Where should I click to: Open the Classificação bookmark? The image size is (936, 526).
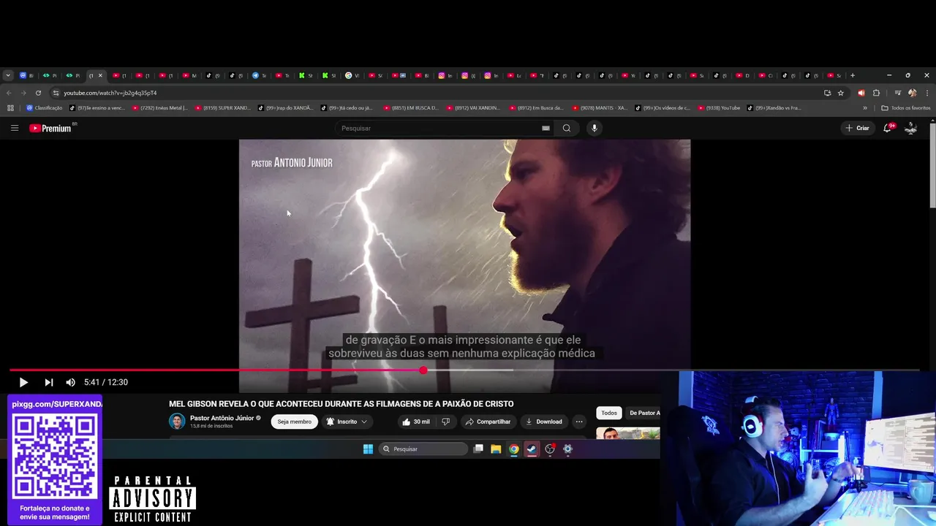[45, 107]
